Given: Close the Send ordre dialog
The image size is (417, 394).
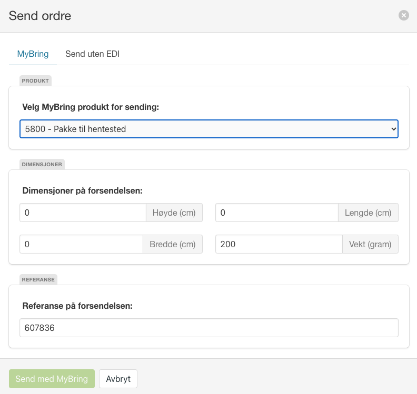Looking at the screenshot, I should 403,15.
